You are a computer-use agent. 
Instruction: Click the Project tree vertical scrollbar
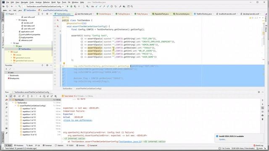[x=52, y=48]
